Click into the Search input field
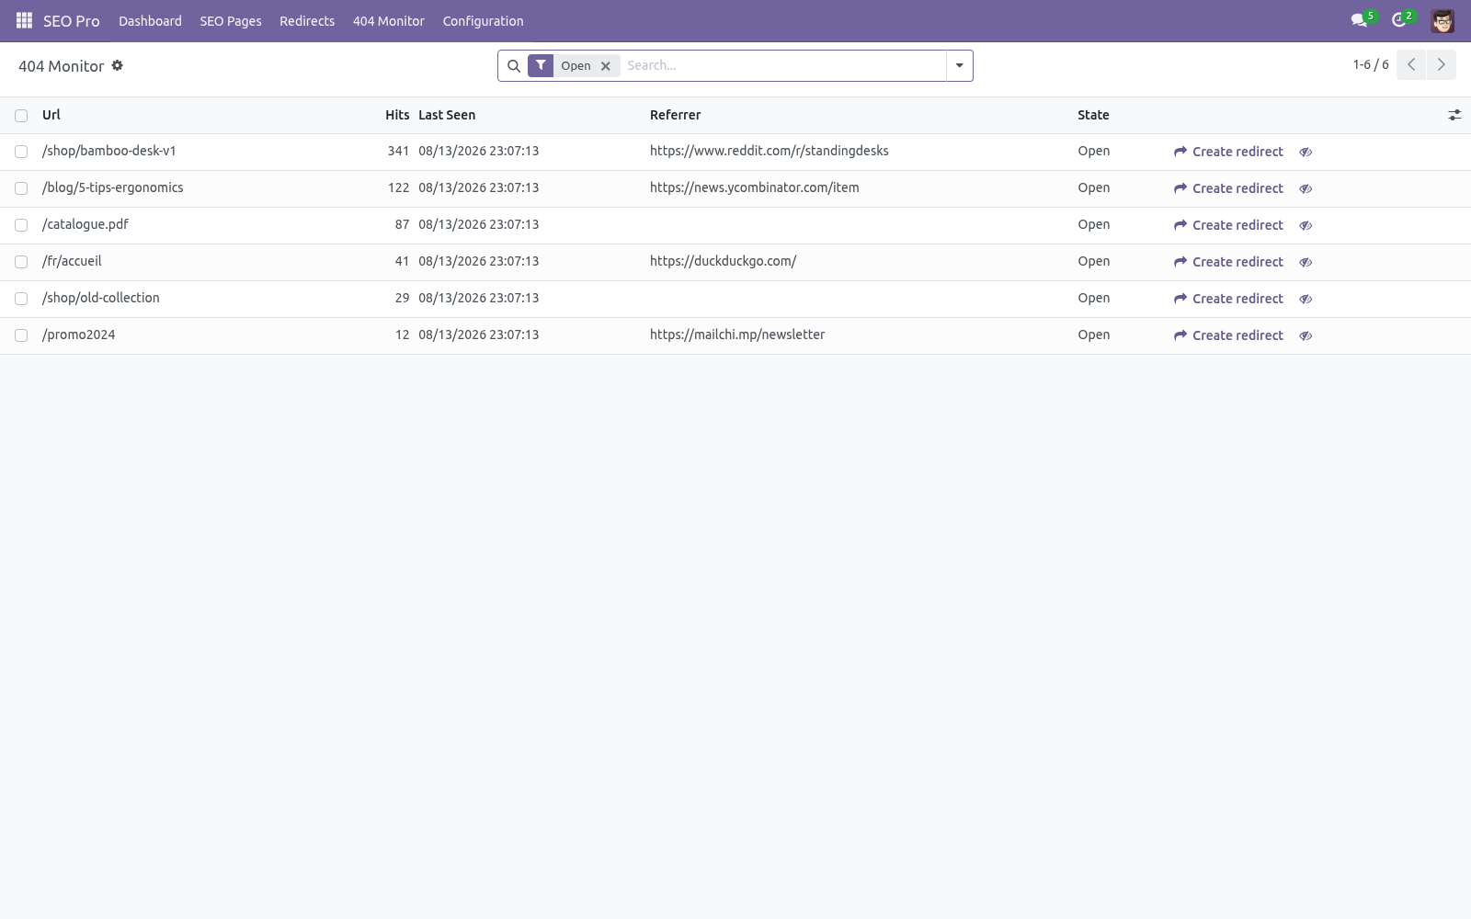The image size is (1471, 919). [783, 65]
